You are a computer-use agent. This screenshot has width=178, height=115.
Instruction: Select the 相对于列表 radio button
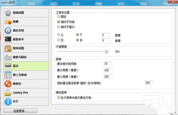tap(58, 22)
